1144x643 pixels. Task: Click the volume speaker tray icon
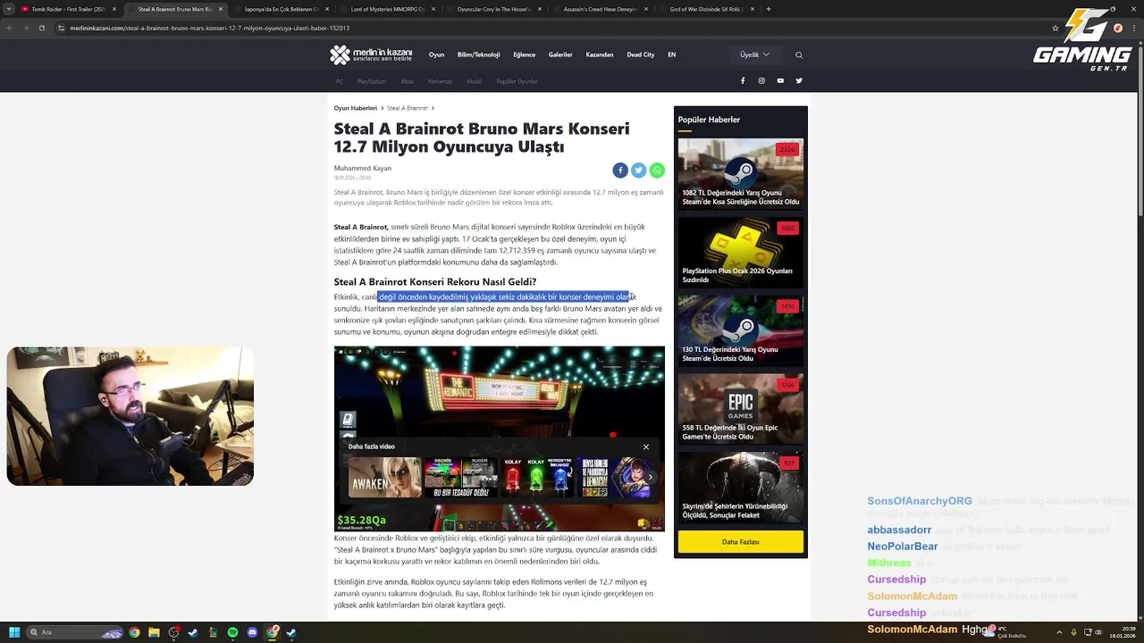1098,632
